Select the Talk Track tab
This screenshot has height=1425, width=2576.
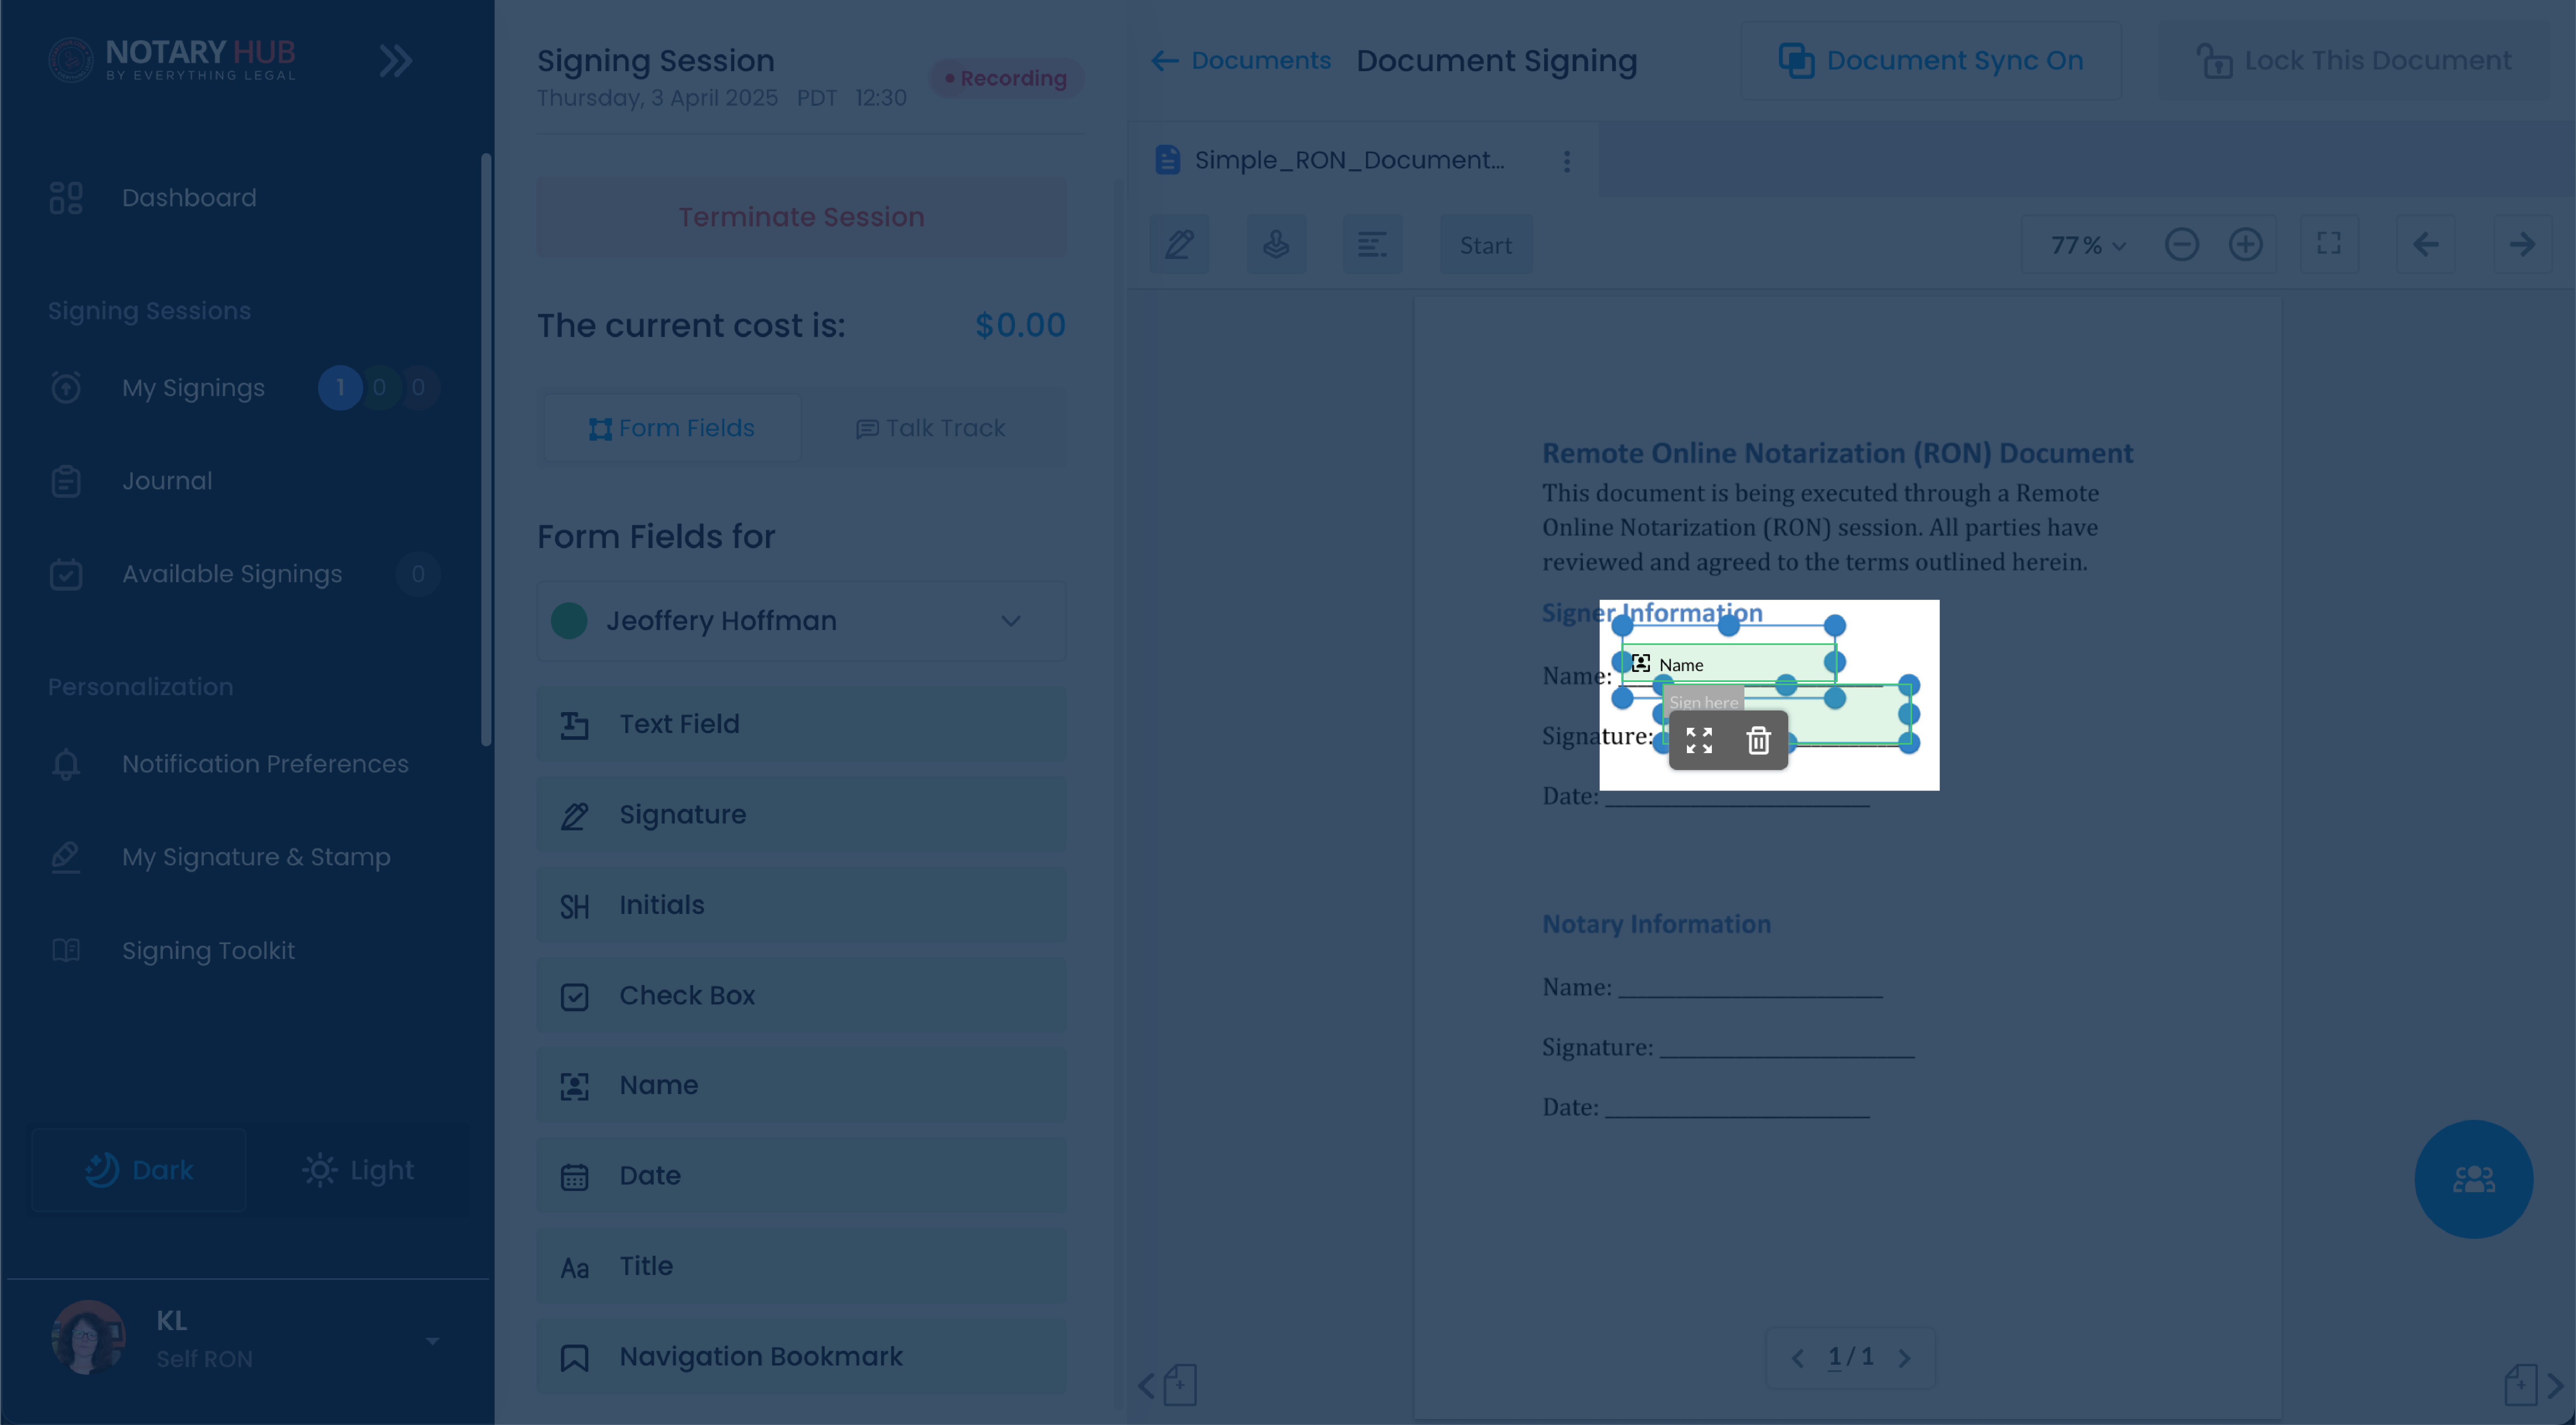coord(931,428)
